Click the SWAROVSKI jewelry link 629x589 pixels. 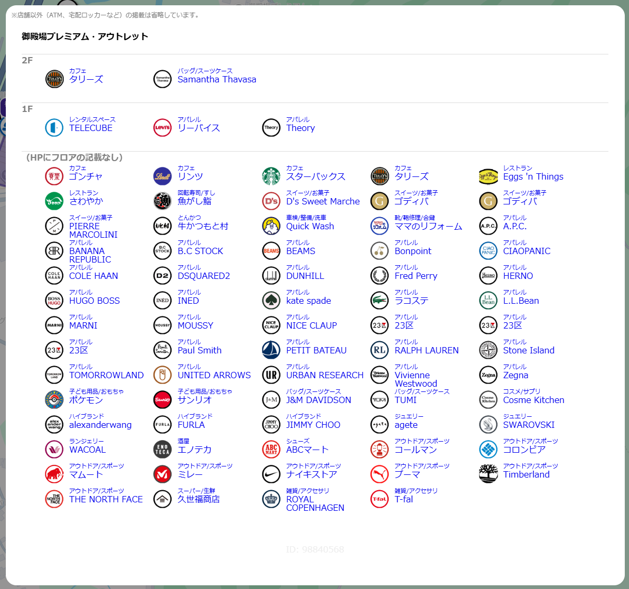[x=528, y=425]
